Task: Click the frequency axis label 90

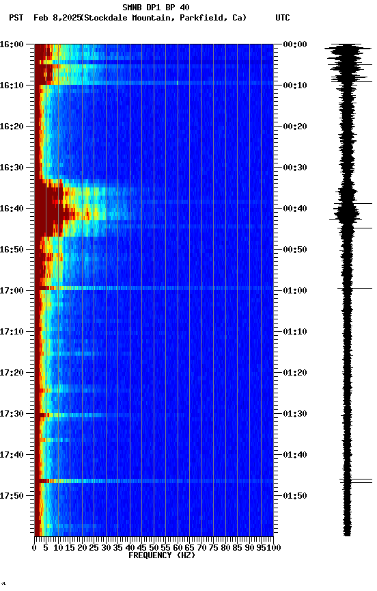Action: point(249,548)
